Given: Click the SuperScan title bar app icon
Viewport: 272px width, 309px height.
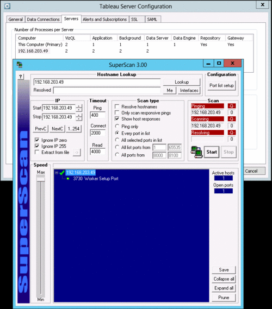Looking at the screenshot, I should 20,65.
